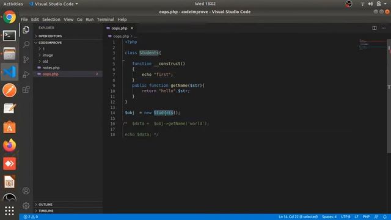
Task: Close the oops.php editor tab
Action: pos(132,28)
